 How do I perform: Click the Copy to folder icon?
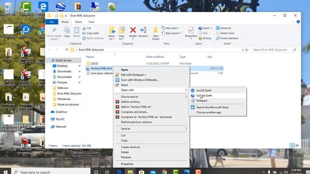point(122,30)
